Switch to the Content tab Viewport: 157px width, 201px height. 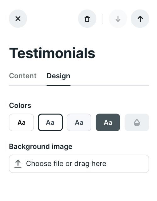pos(23,76)
